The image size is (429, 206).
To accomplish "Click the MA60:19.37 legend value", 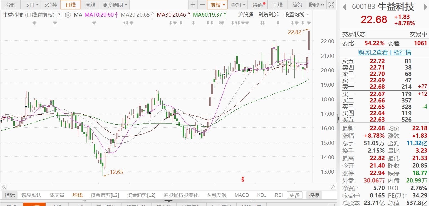I will coord(210,15).
